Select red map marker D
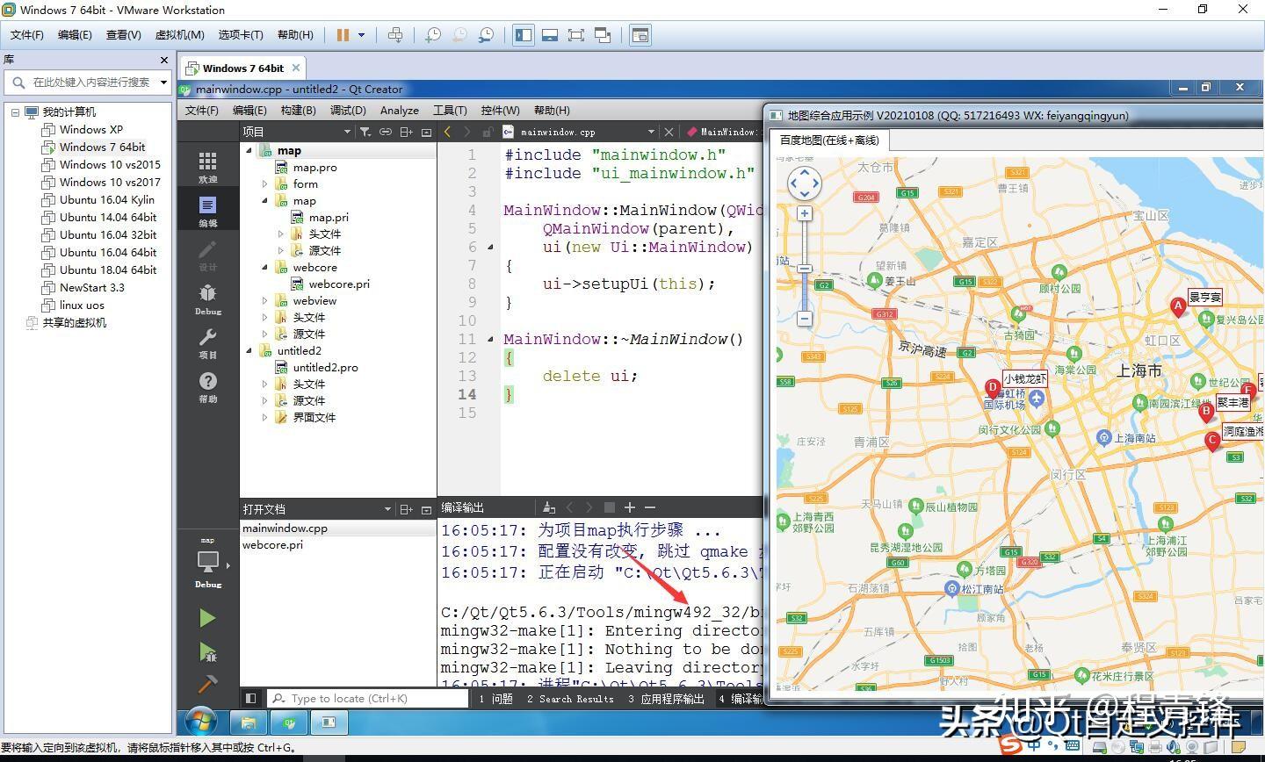This screenshot has height=762, width=1265. click(993, 388)
